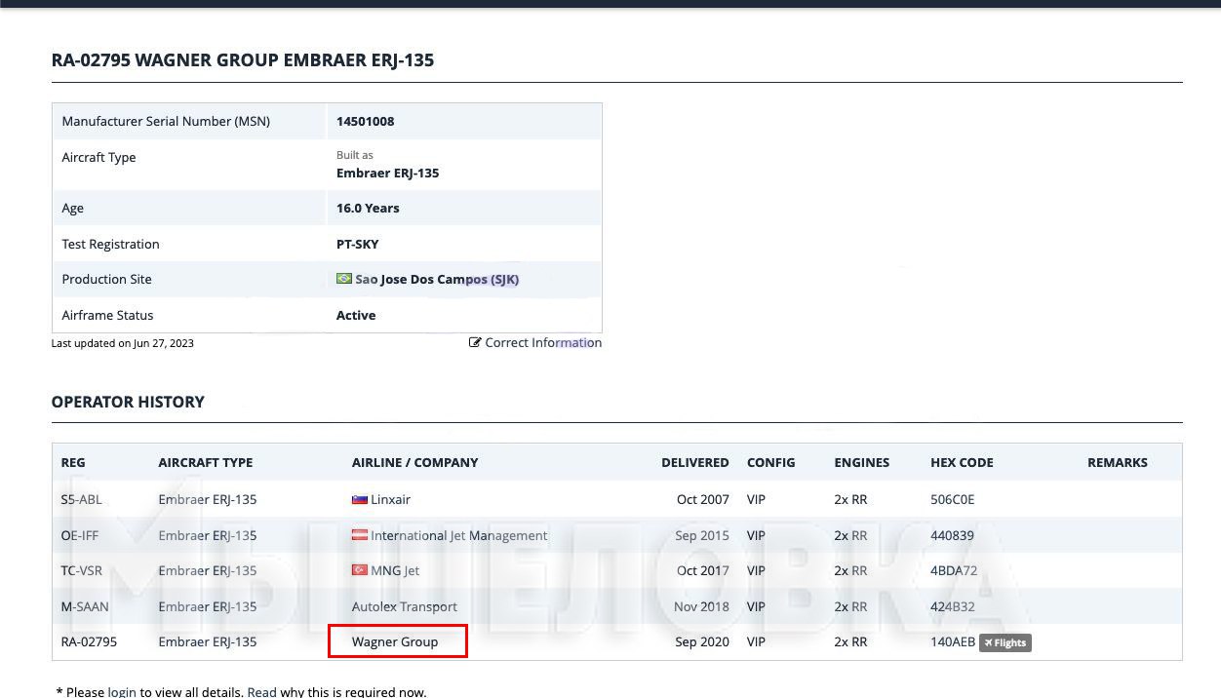The height and width of the screenshot is (698, 1221).
Task: Click Autolex Transport in the company column
Action: 404,606
